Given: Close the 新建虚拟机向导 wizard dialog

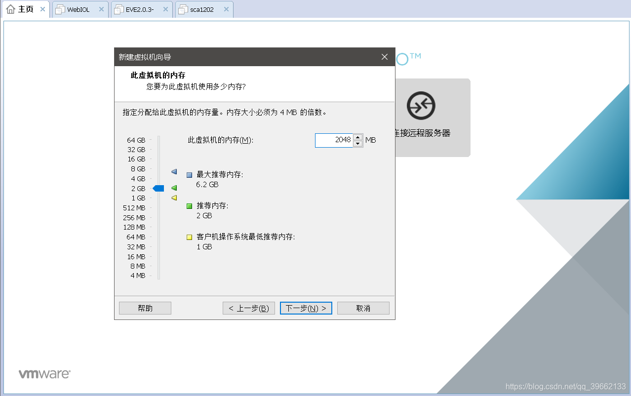Looking at the screenshot, I should (x=385, y=57).
